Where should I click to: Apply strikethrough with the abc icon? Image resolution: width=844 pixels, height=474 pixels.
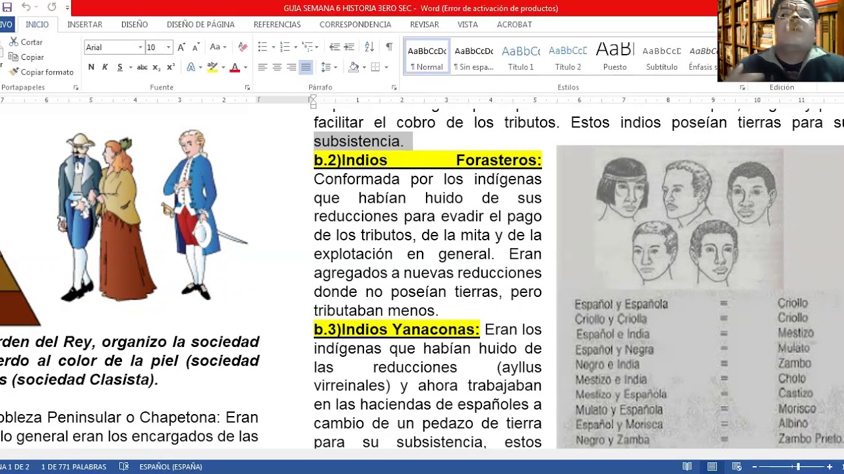[x=142, y=67]
